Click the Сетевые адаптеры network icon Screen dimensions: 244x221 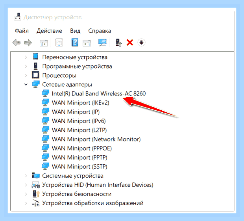point(36,84)
